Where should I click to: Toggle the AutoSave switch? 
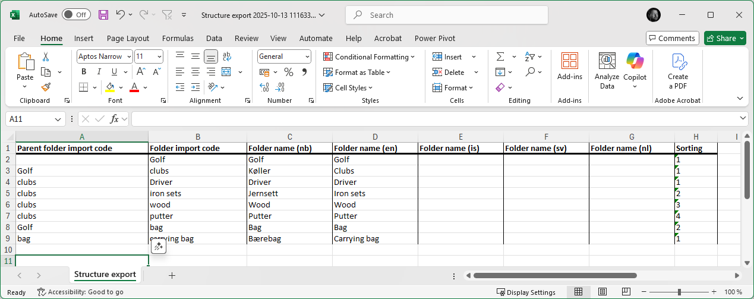(x=75, y=15)
